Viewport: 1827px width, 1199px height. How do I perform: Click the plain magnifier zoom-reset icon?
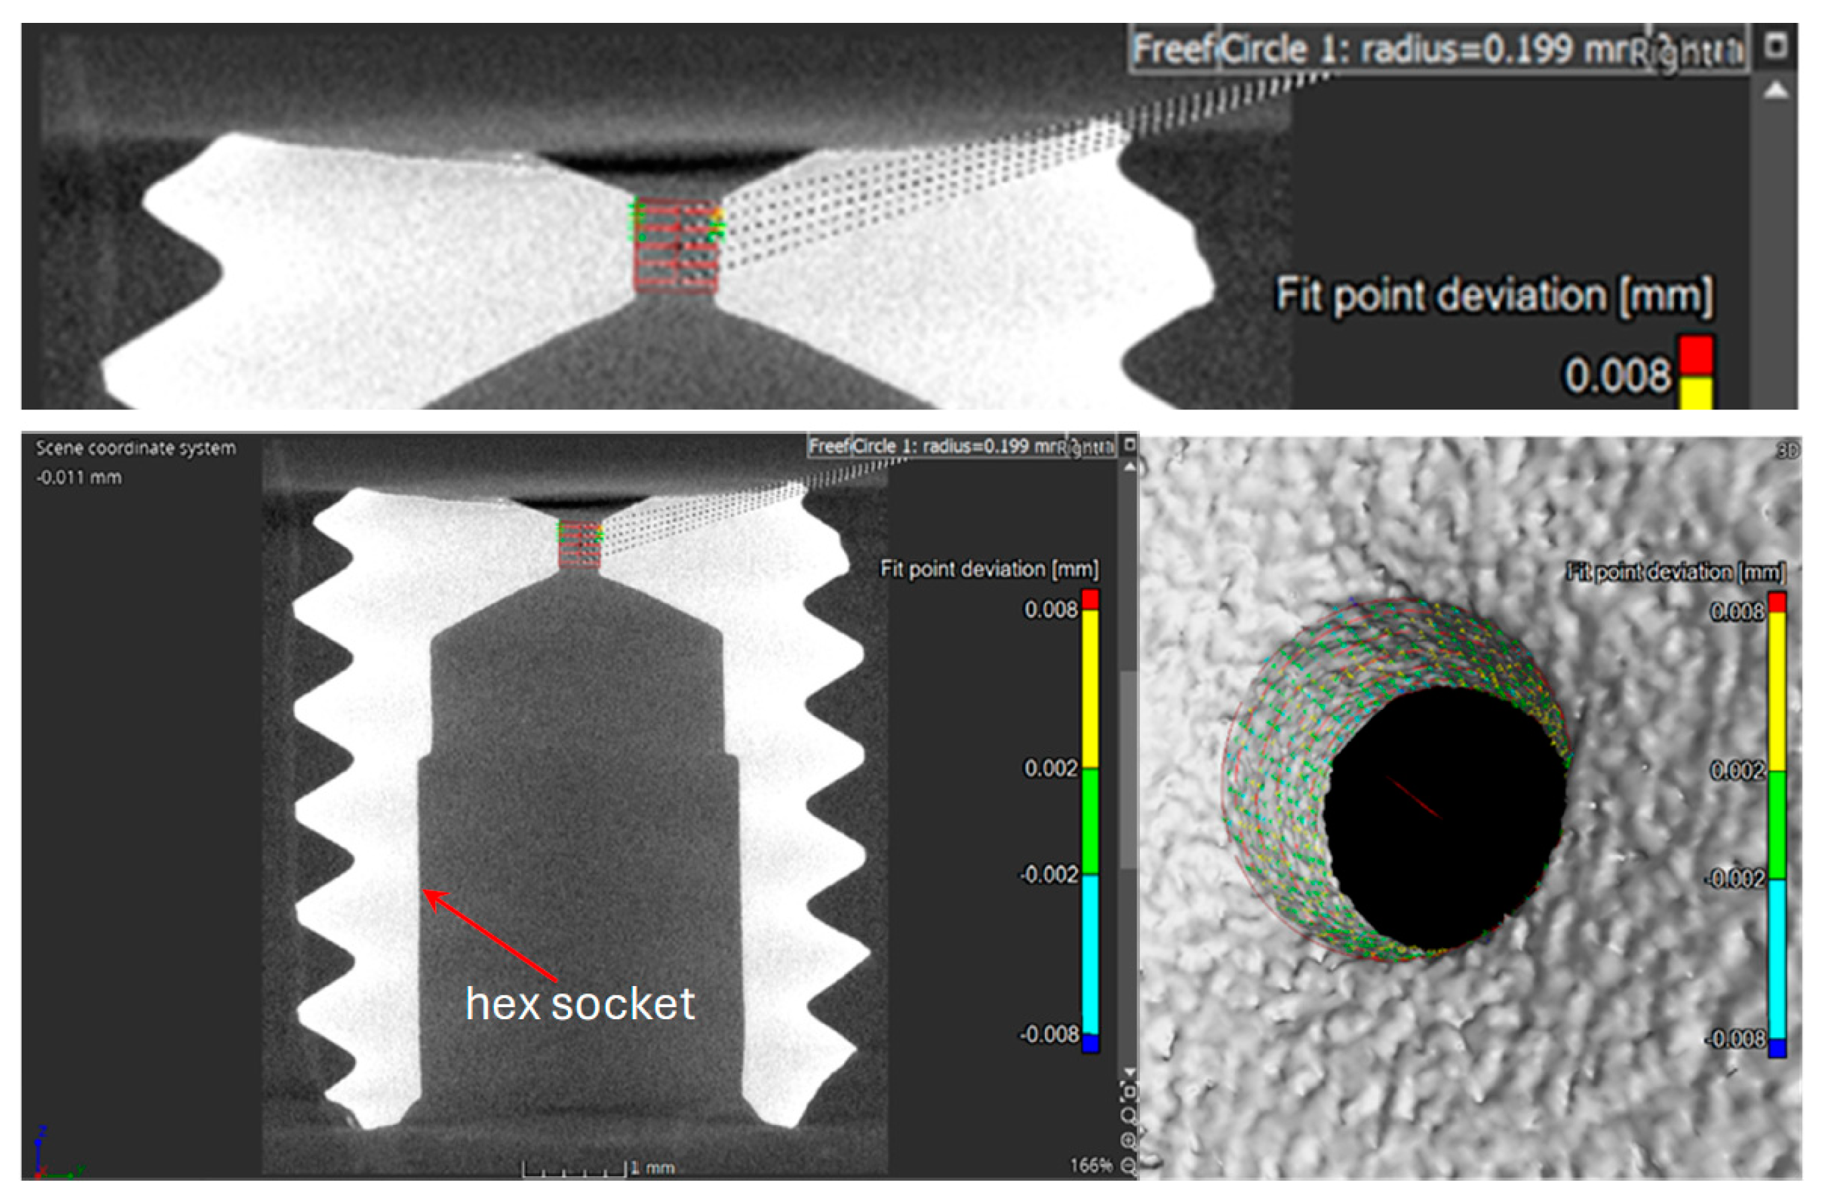pyautogui.click(x=1128, y=1115)
